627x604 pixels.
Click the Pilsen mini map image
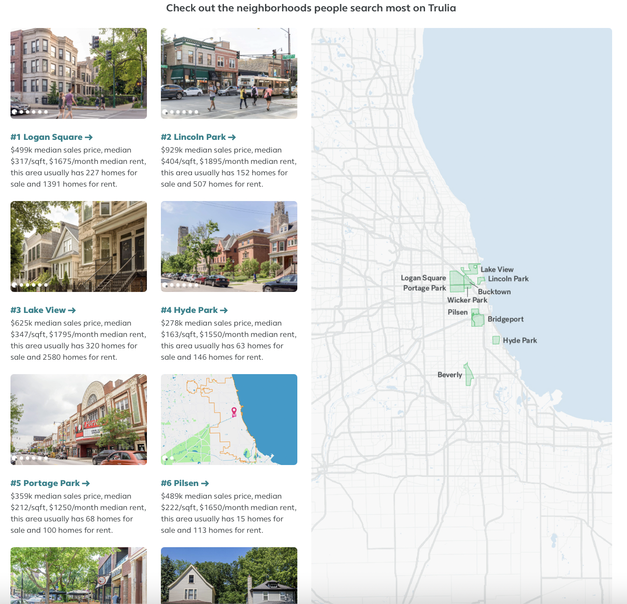(x=229, y=420)
